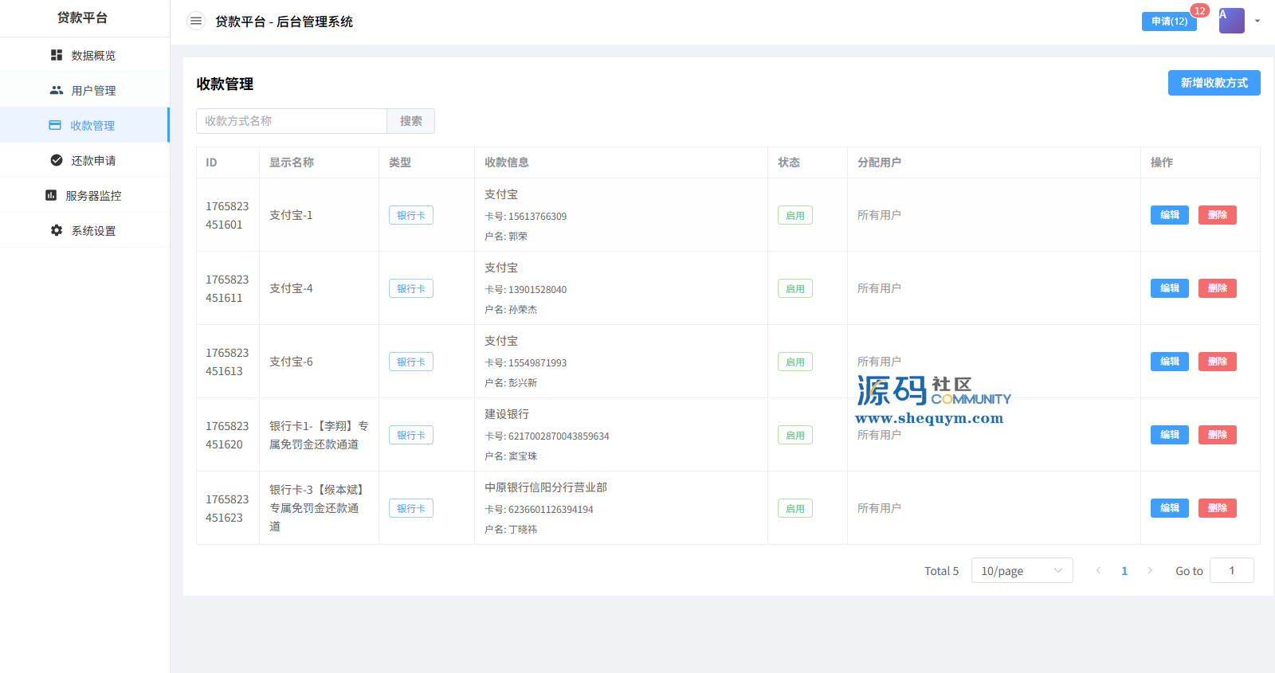The width and height of the screenshot is (1275, 673).
Task: Click the hamburger menu collapse icon
Action: [195, 22]
